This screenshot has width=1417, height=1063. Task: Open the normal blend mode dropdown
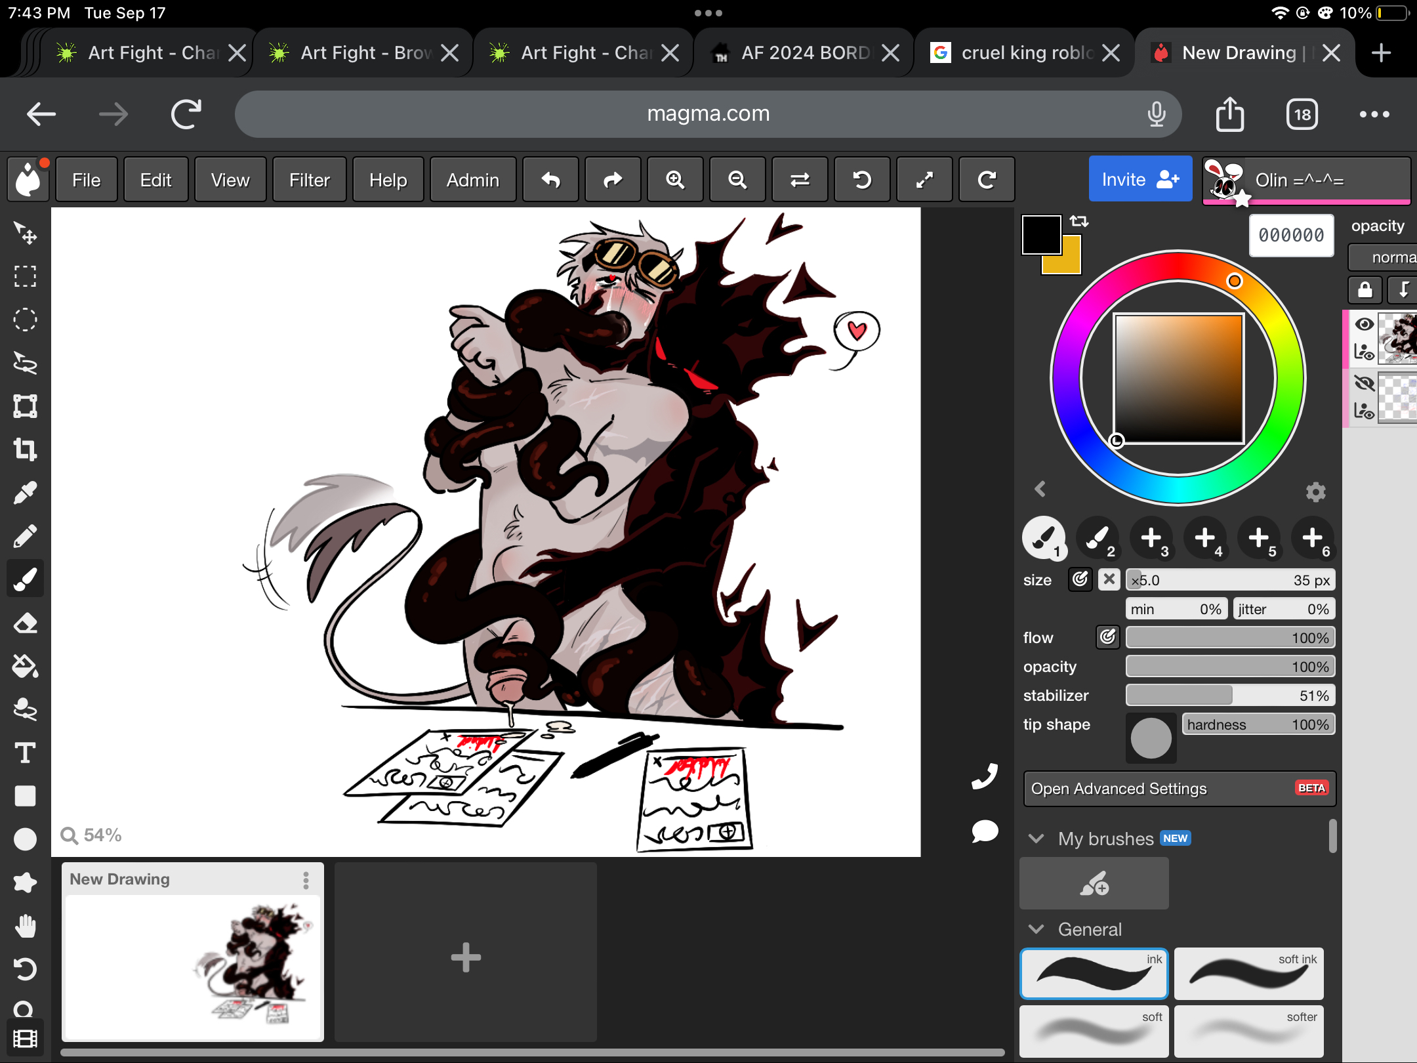coord(1384,257)
